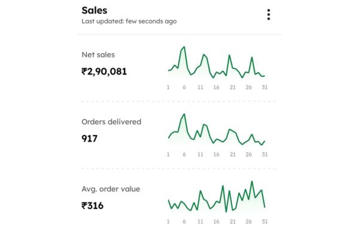The height and width of the screenshot is (239, 359).
Task: Click day 1 on Net sales axis
Action: pos(168,87)
